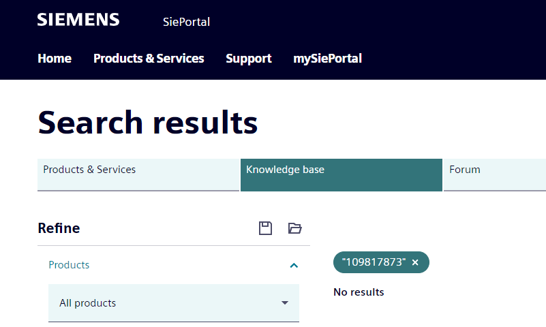Save the current search filter
The width and height of the screenshot is (546, 327).
(266, 228)
